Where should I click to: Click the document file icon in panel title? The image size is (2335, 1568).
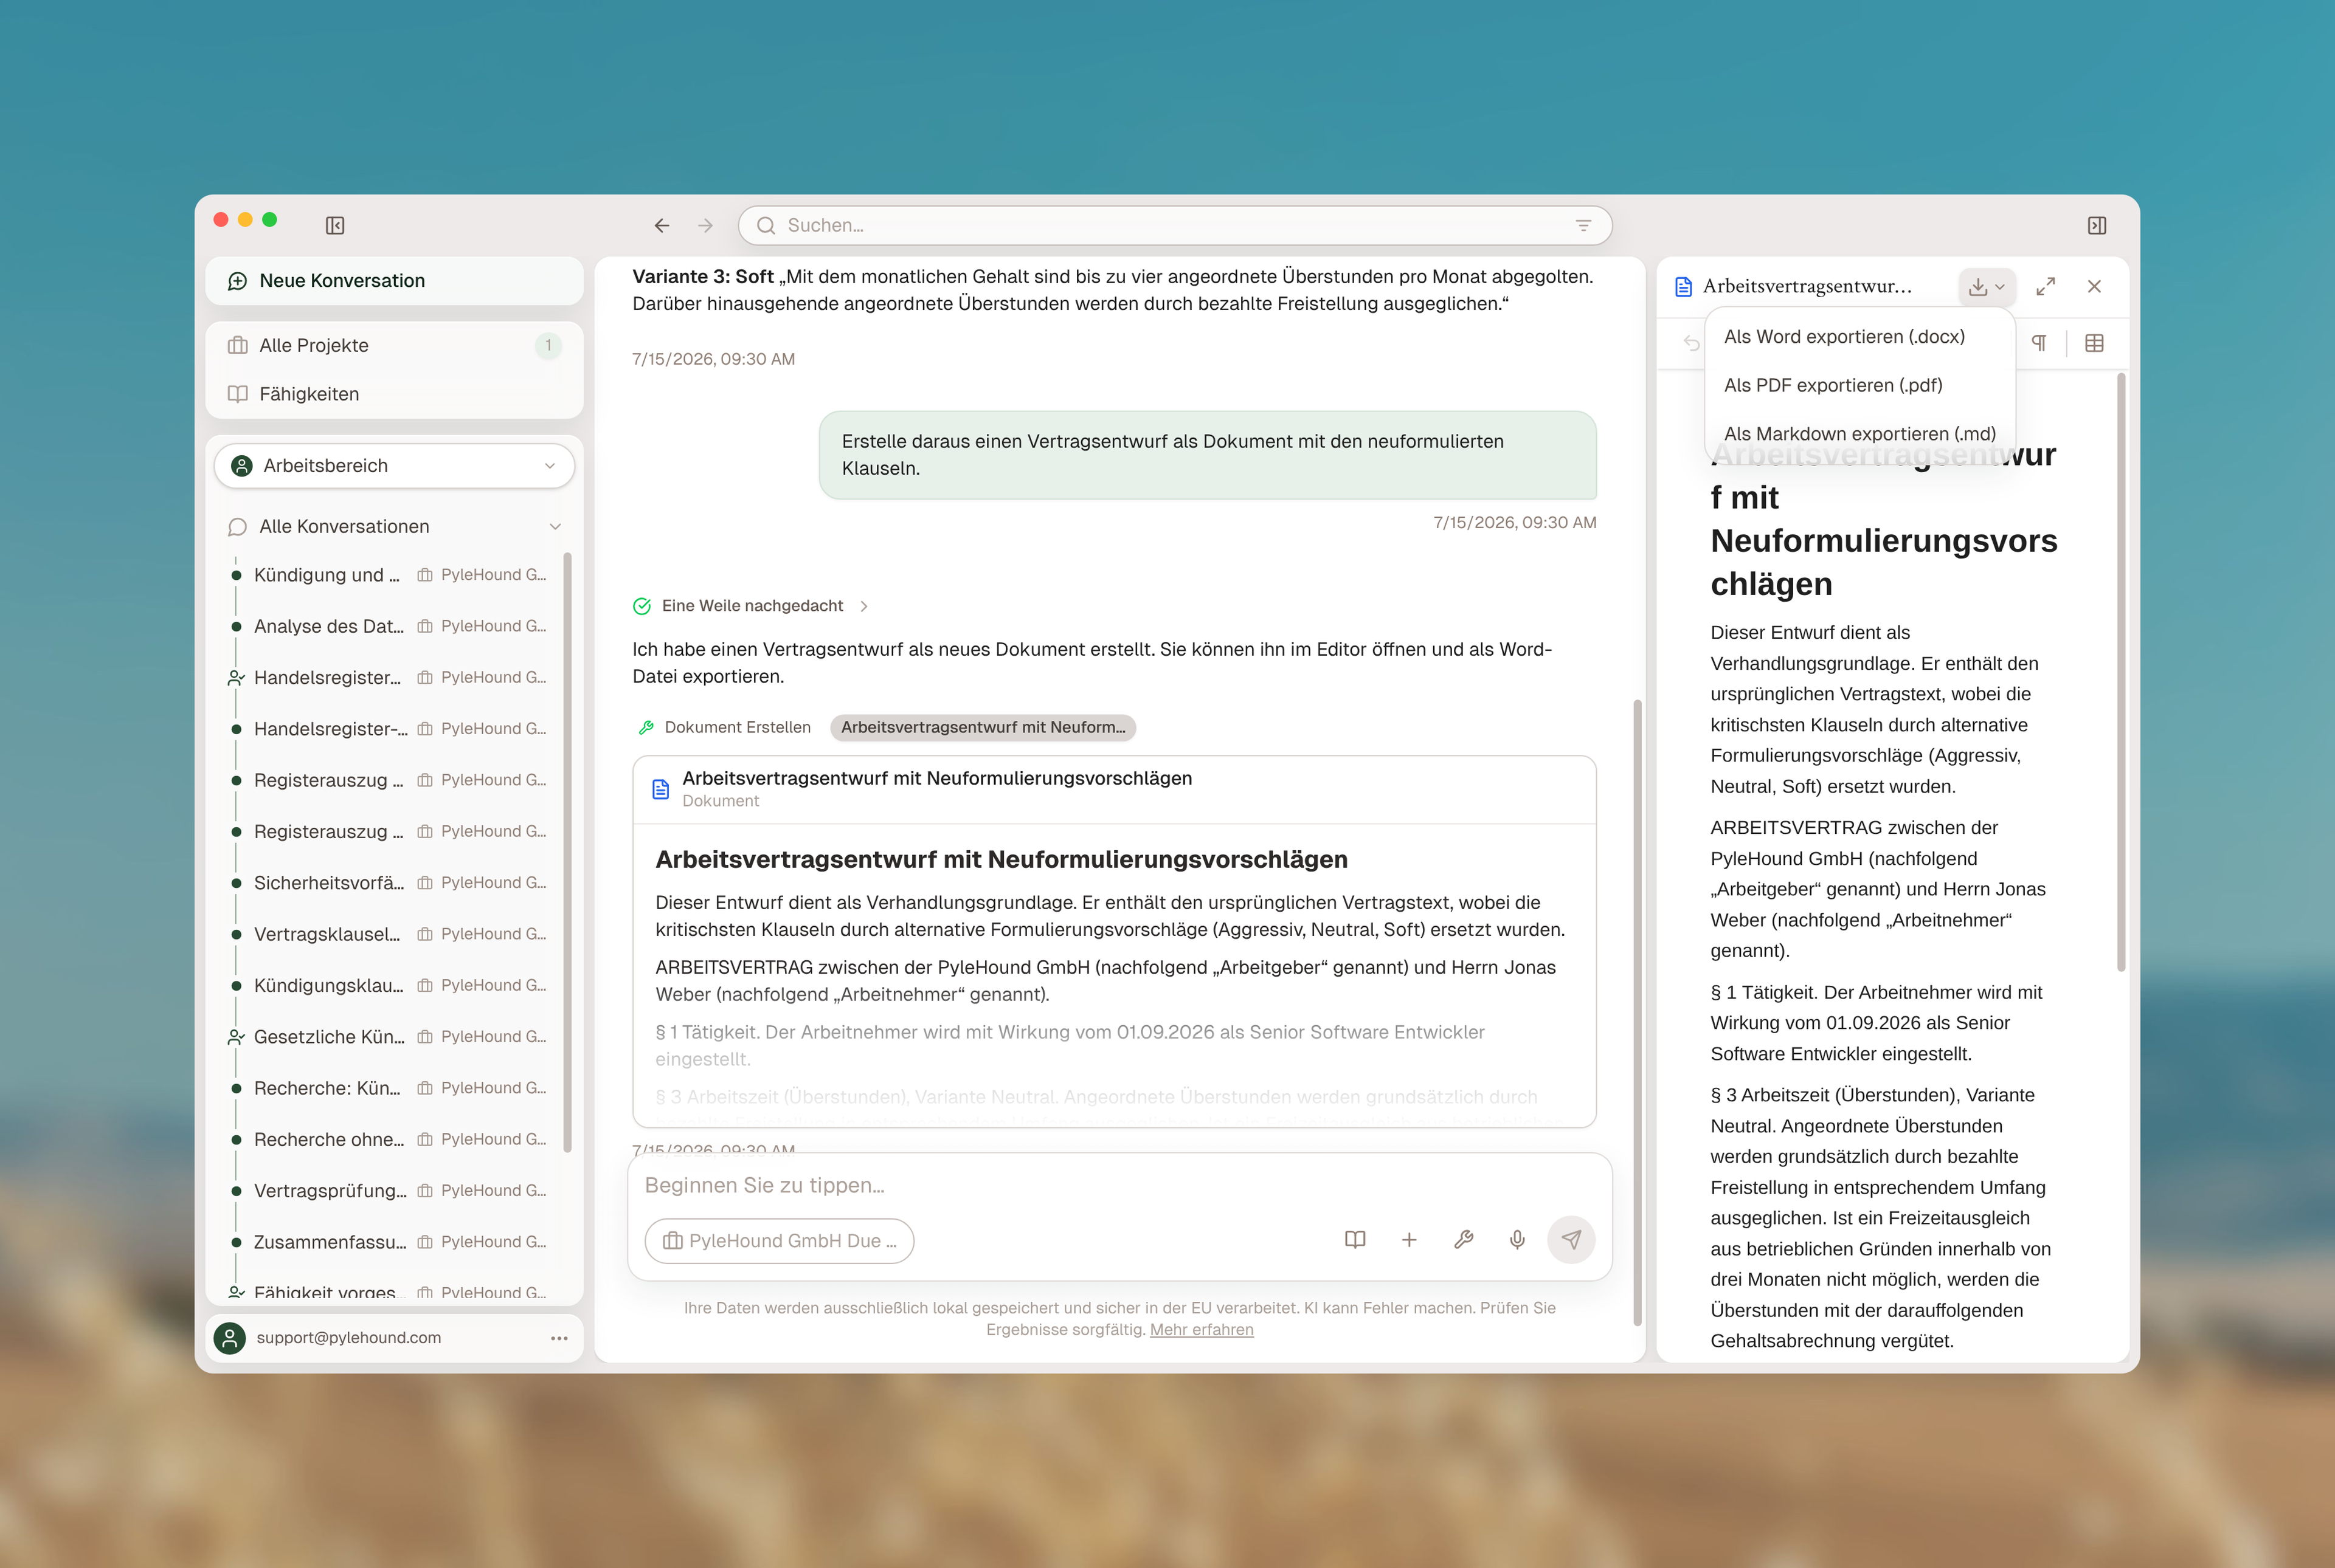tap(1684, 287)
